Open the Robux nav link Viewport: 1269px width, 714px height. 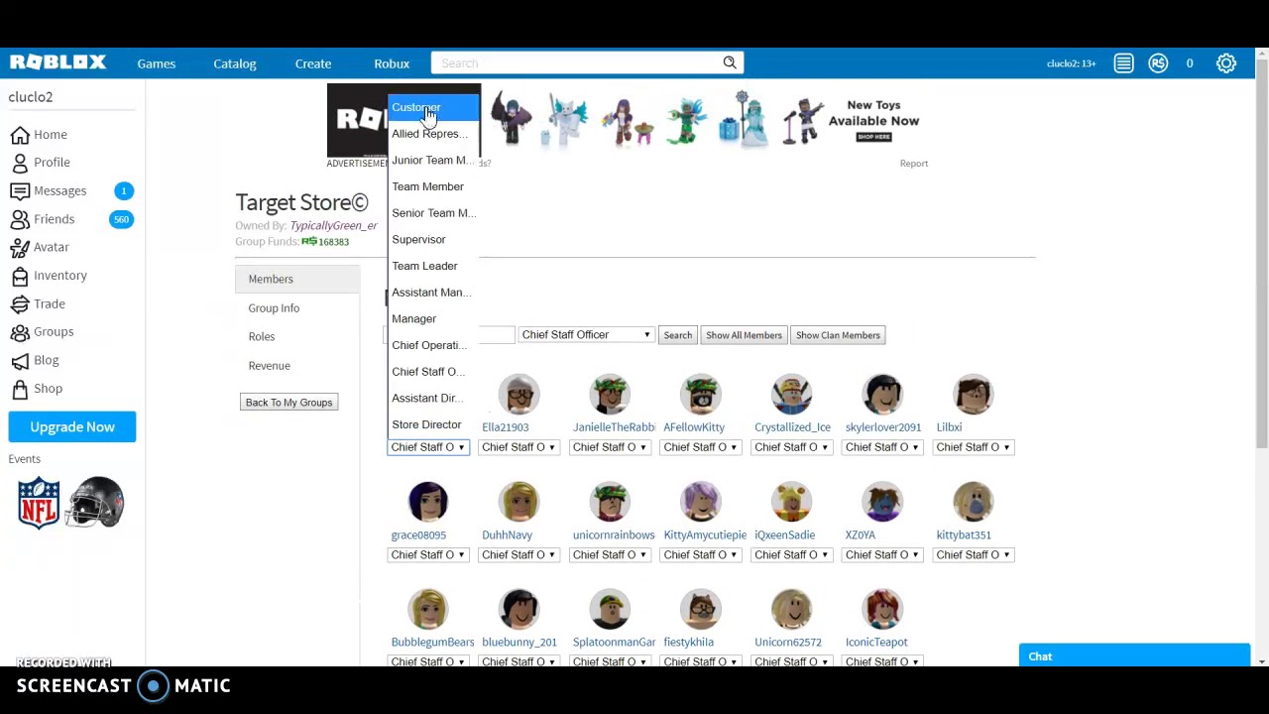point(392,63)
